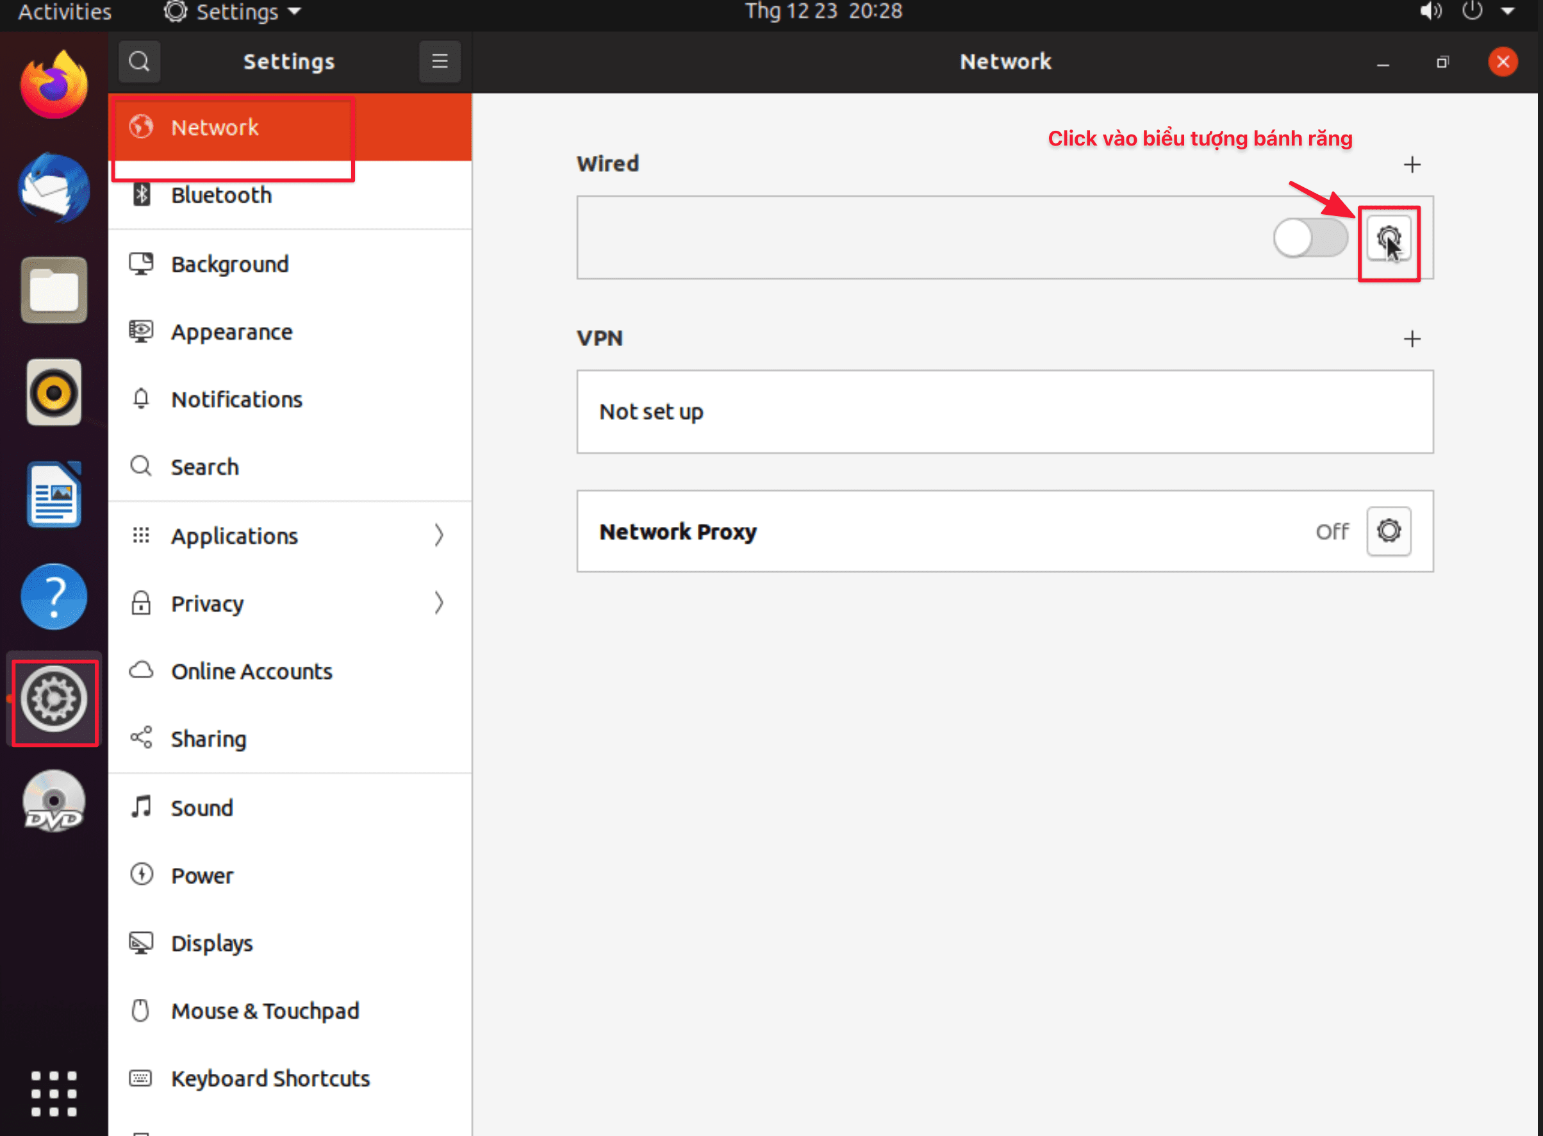
Task: Open the Settings menu in top bar
Action: pyautogui.click(x=231, y=12)
